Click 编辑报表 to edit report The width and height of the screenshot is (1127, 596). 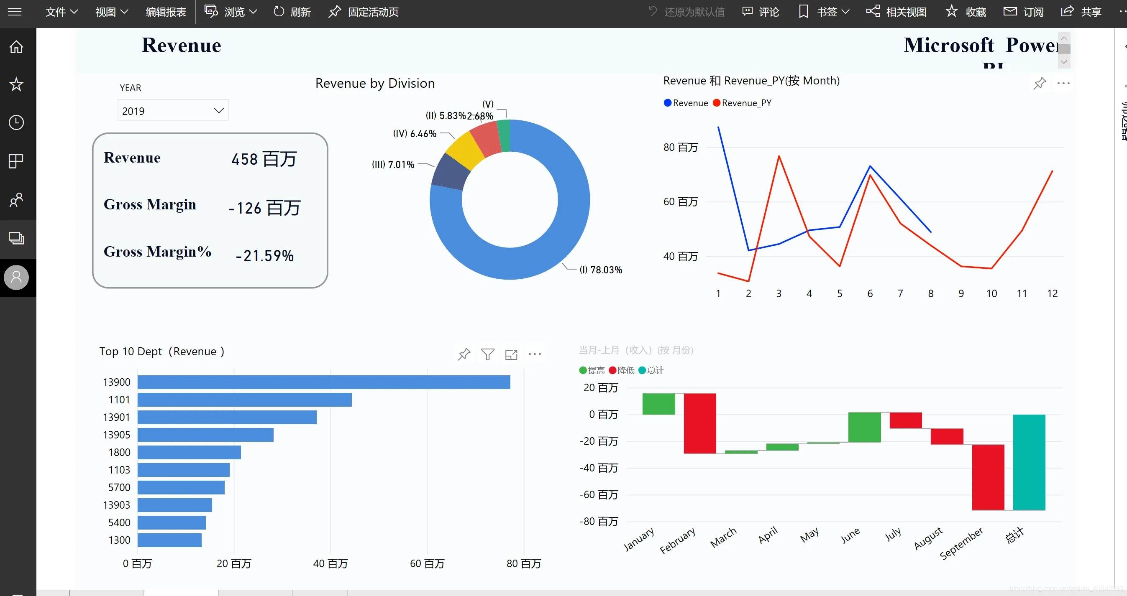(166, 12)
